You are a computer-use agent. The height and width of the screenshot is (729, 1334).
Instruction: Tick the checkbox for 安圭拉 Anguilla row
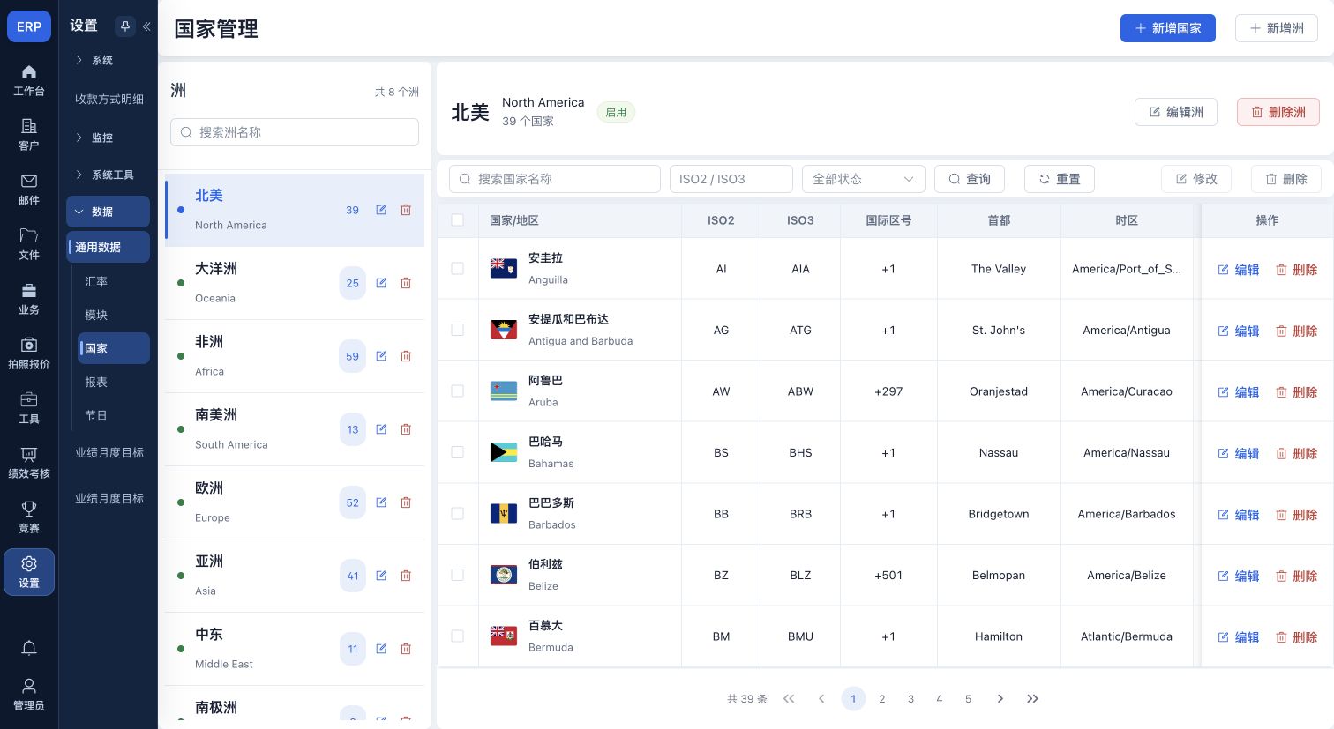tap(457, 268)
